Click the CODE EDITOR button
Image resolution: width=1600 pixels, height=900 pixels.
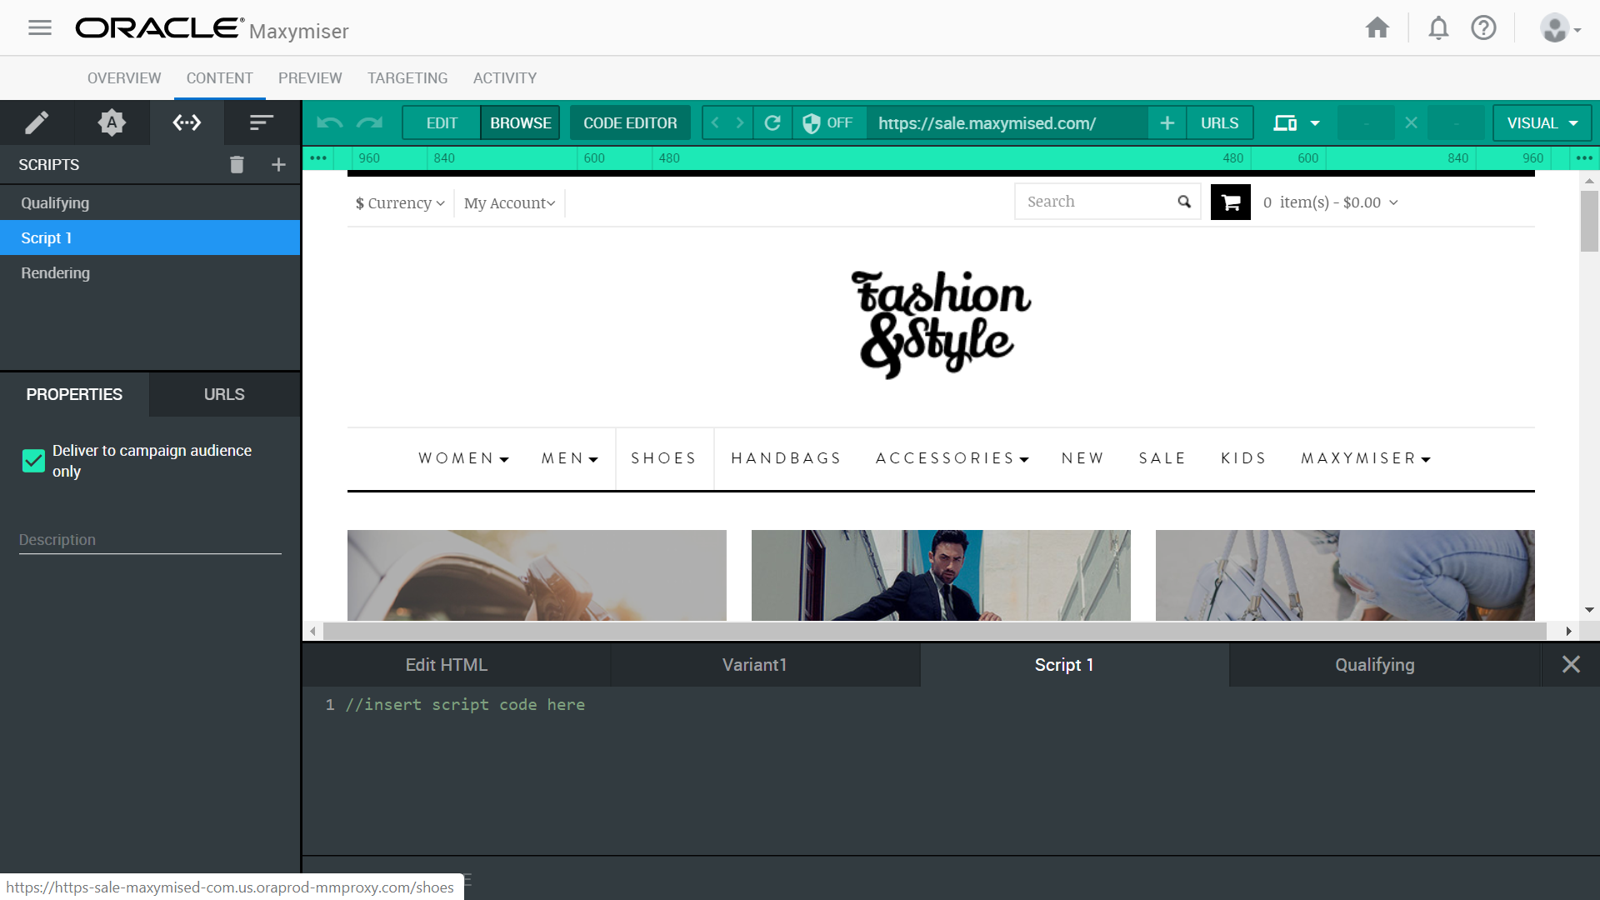click(x=630, y=123)
